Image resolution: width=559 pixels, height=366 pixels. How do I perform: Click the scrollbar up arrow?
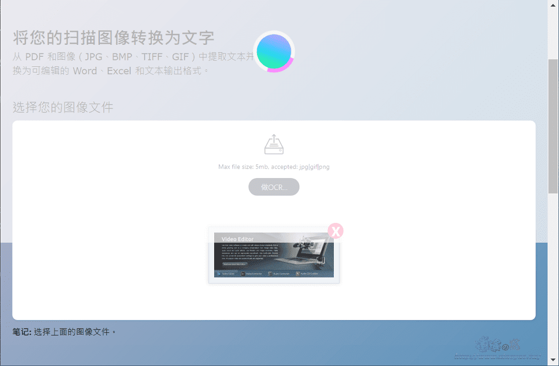coord(555,4)
